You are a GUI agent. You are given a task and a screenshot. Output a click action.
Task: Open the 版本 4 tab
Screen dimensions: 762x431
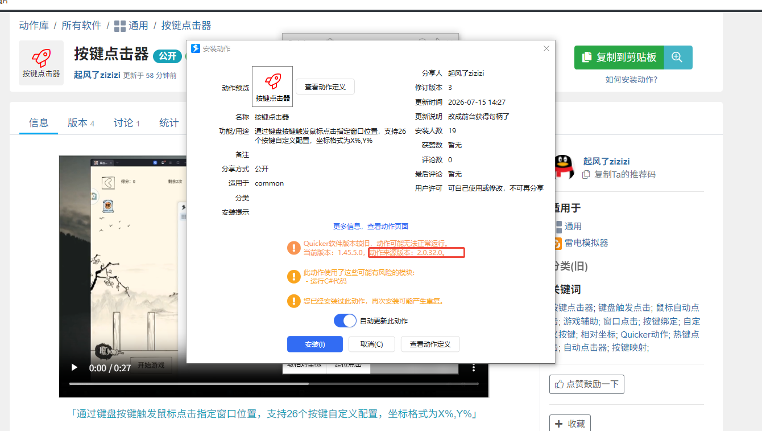click(81, 122)
